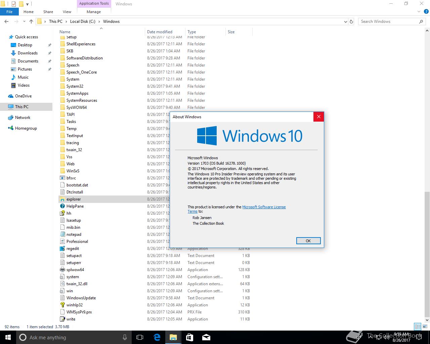Expand chevron after This PC breadcrumb
The image size is (430, 344).
[x=66, y=21]
